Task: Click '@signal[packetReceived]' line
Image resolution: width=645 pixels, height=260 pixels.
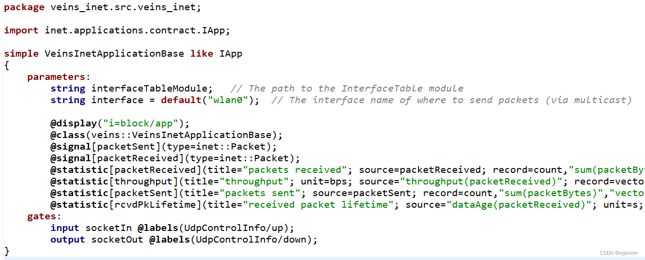Action: tap(175, 158)
